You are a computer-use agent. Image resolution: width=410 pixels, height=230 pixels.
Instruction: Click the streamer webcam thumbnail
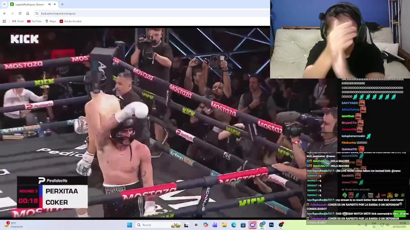click(x=340, y=39)
